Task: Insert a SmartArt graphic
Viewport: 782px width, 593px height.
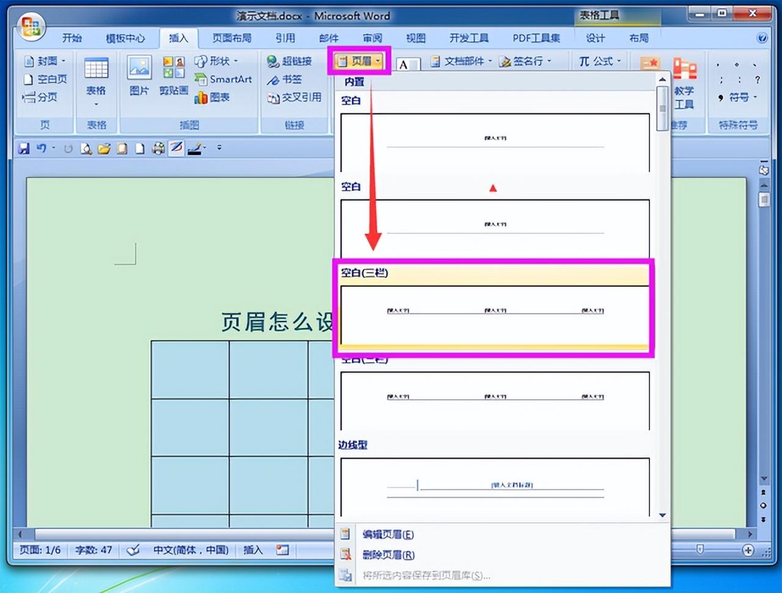Action: click(223, 79)
